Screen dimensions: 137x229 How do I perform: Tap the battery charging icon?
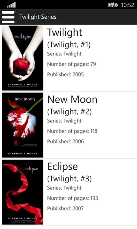[113, 5]
